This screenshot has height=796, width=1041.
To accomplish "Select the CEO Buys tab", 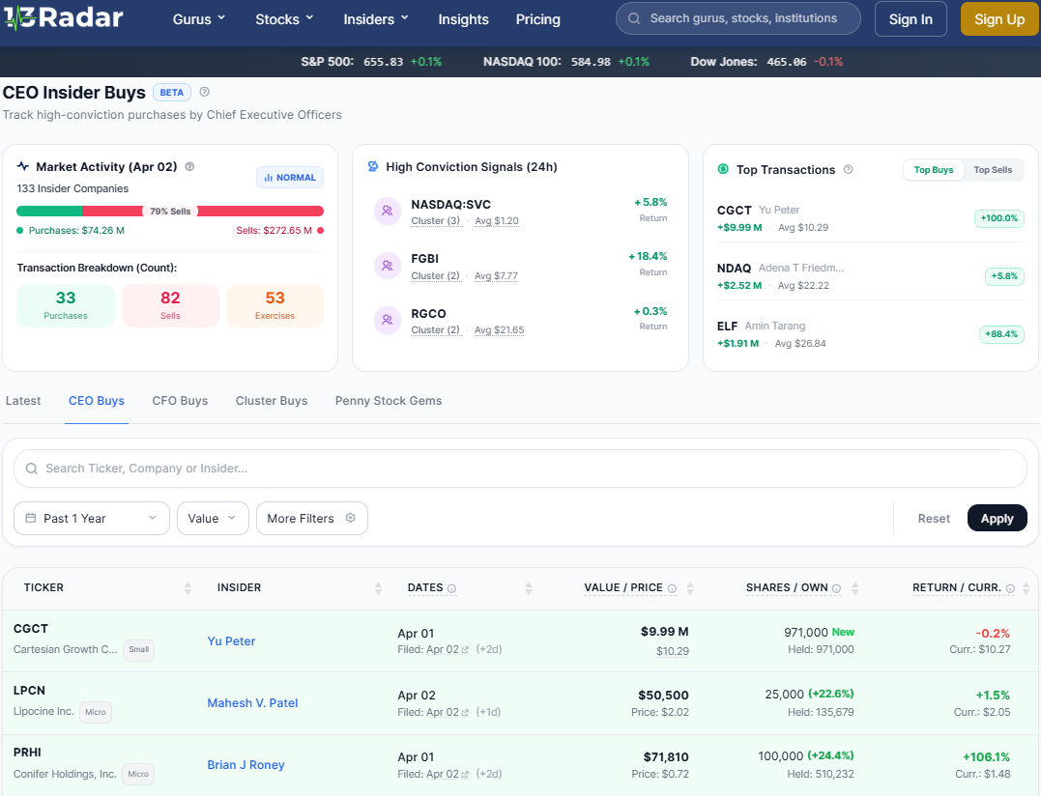I will click(97, 401).
